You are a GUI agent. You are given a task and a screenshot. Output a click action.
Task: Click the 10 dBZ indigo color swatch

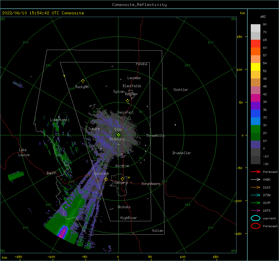pyautogui.click(x=255, y=145)
